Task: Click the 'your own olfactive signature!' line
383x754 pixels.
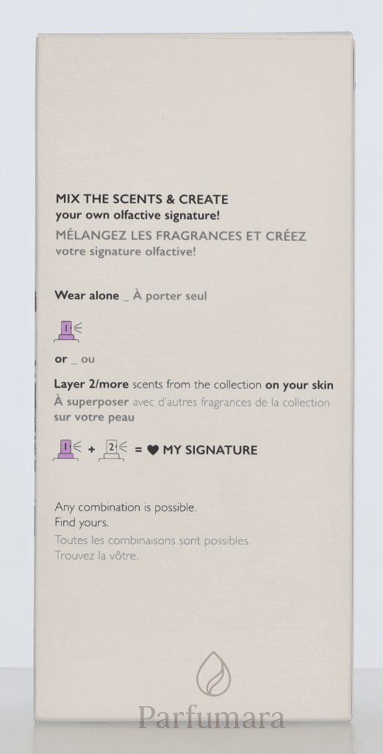Action: coord(137,216)
